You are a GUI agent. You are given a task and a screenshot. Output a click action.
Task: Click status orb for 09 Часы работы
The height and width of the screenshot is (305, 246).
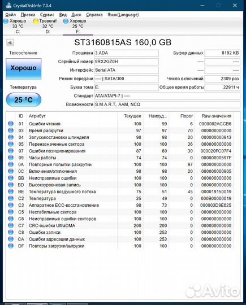(x=11, y=158)
